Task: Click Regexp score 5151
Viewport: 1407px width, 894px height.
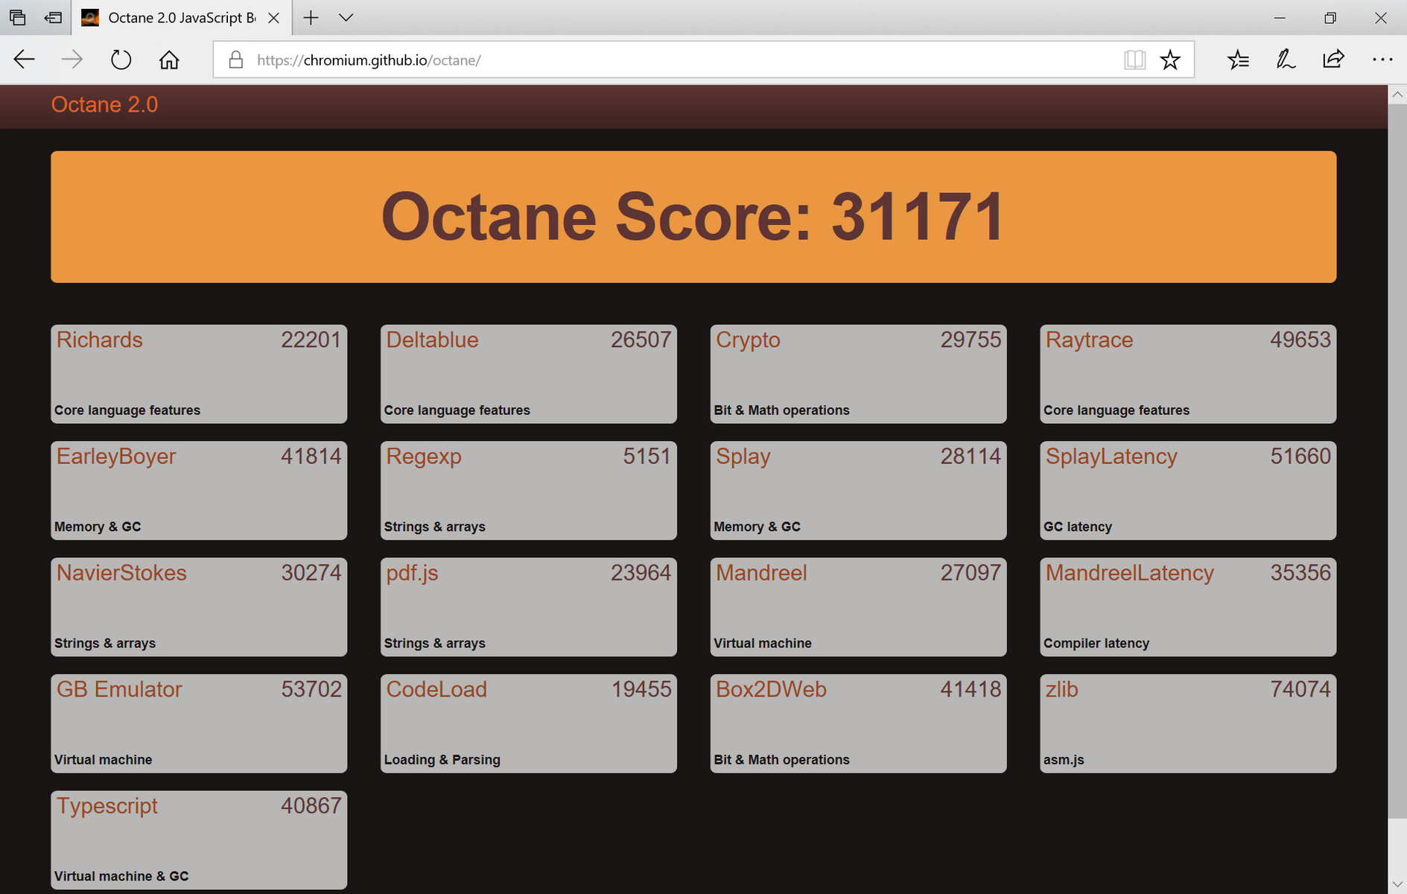Action: [647, 456]
